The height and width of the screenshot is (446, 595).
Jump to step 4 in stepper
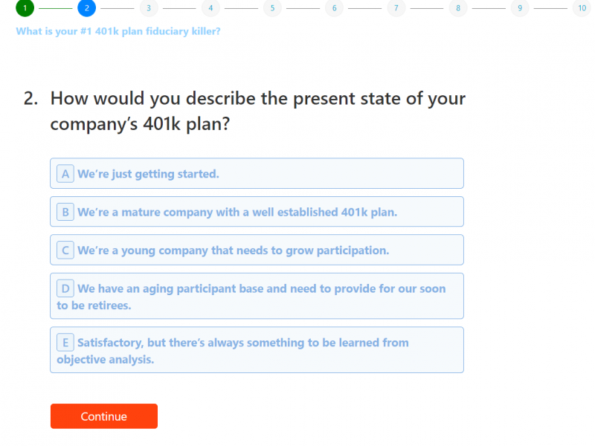(x=210, y=8)
